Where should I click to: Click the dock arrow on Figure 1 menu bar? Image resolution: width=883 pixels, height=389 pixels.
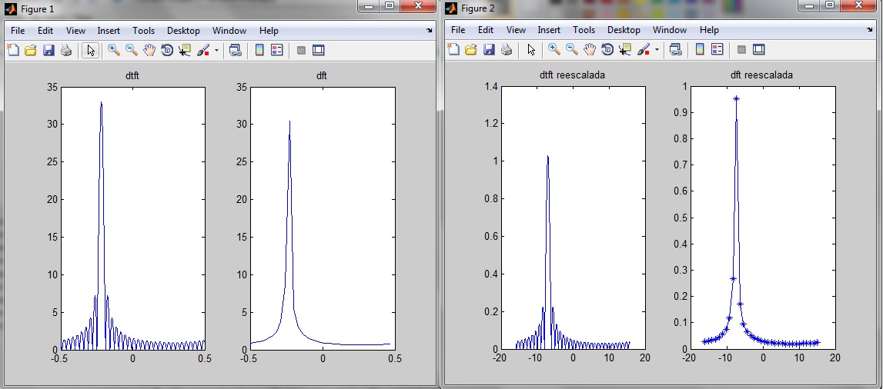click(430, 31)
